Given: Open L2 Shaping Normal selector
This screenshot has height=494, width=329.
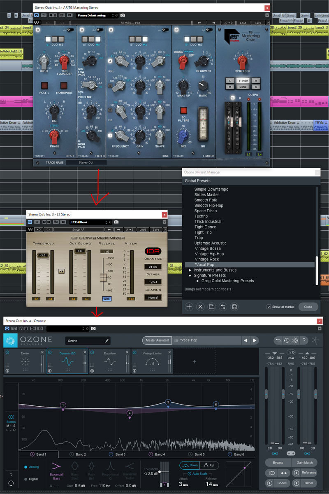Looking at the screenshot, I should point(153,297).
